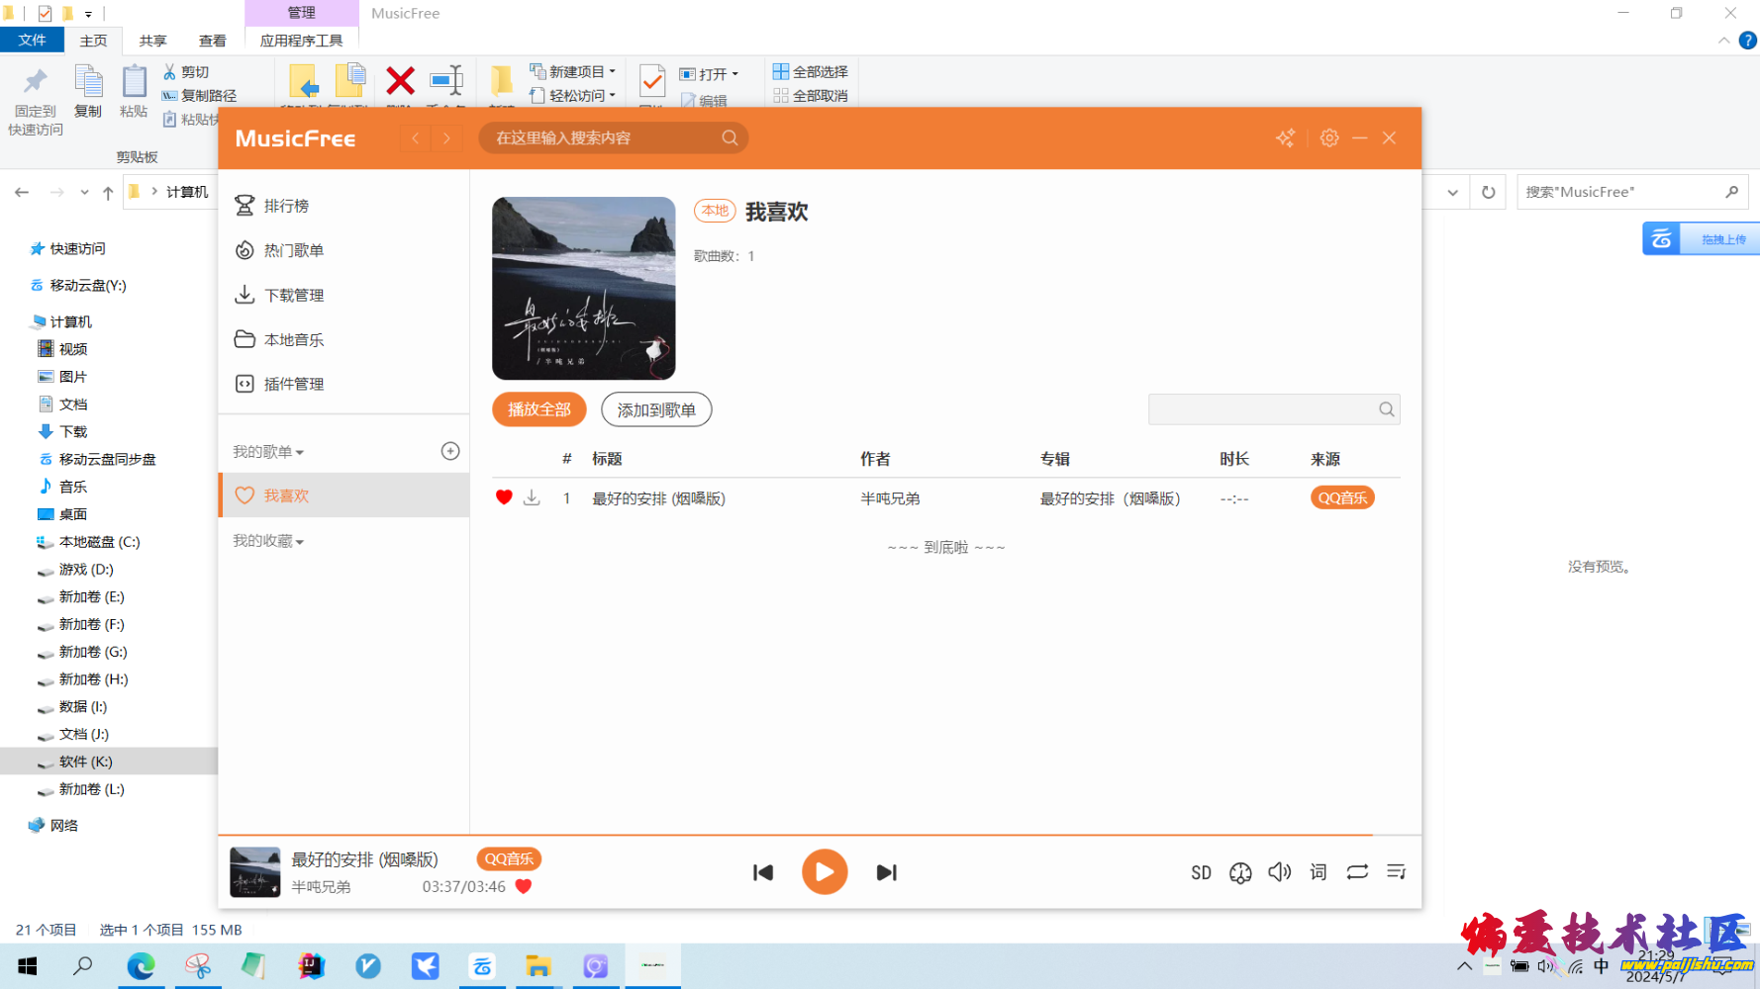Toggle the repeat mode icon

[1357, 871]
